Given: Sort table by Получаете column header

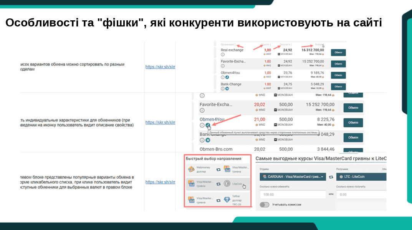Looking at the screenshot, I should point(286,44).
